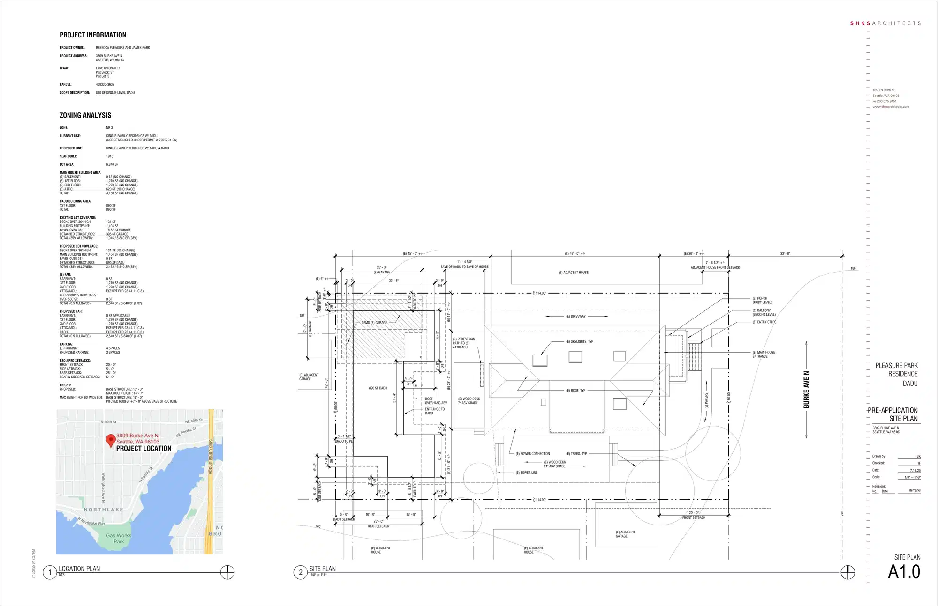Click the Project Information heading
The height and width of the screenshot is (606, 938).
93,35
